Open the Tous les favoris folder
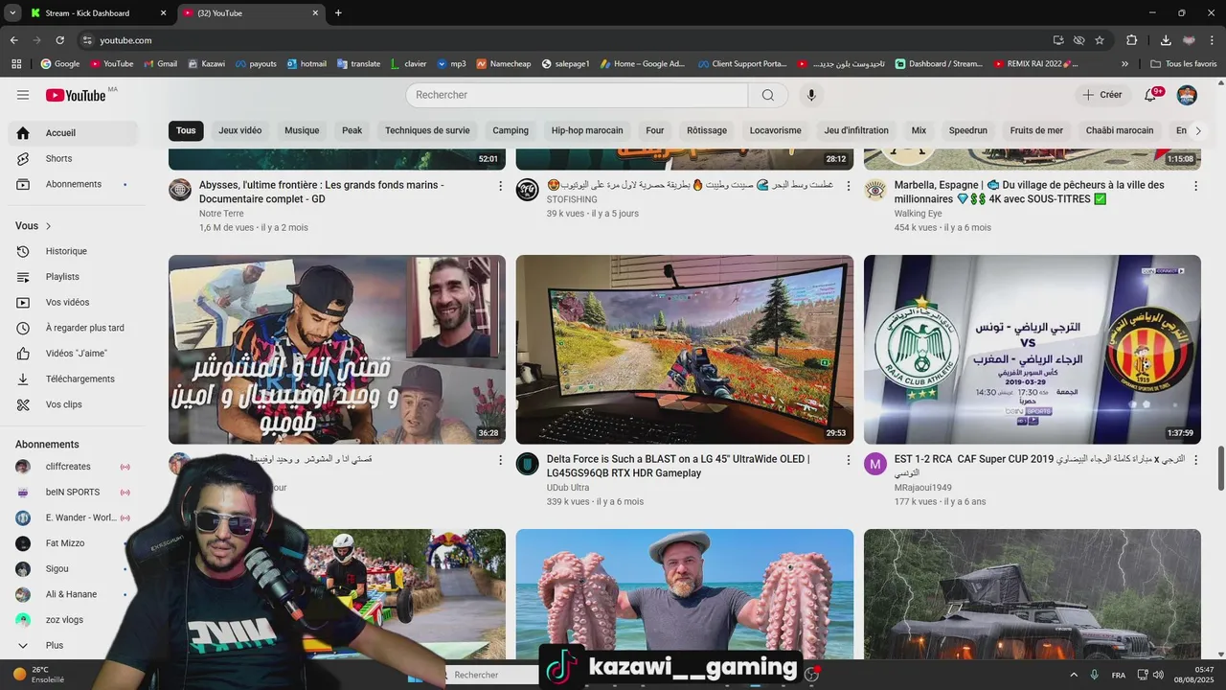 coord(1184,64)
